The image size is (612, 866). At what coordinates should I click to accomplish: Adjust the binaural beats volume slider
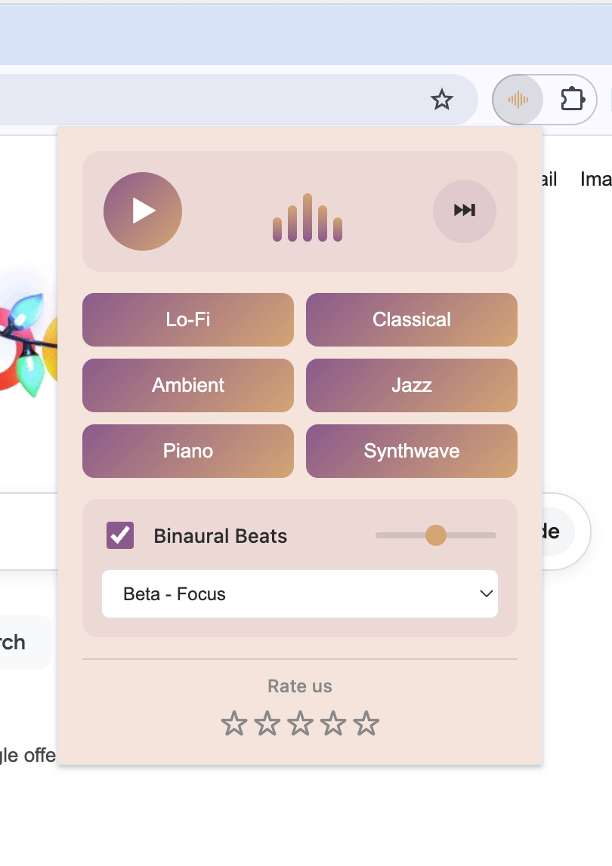coord(436,535)
